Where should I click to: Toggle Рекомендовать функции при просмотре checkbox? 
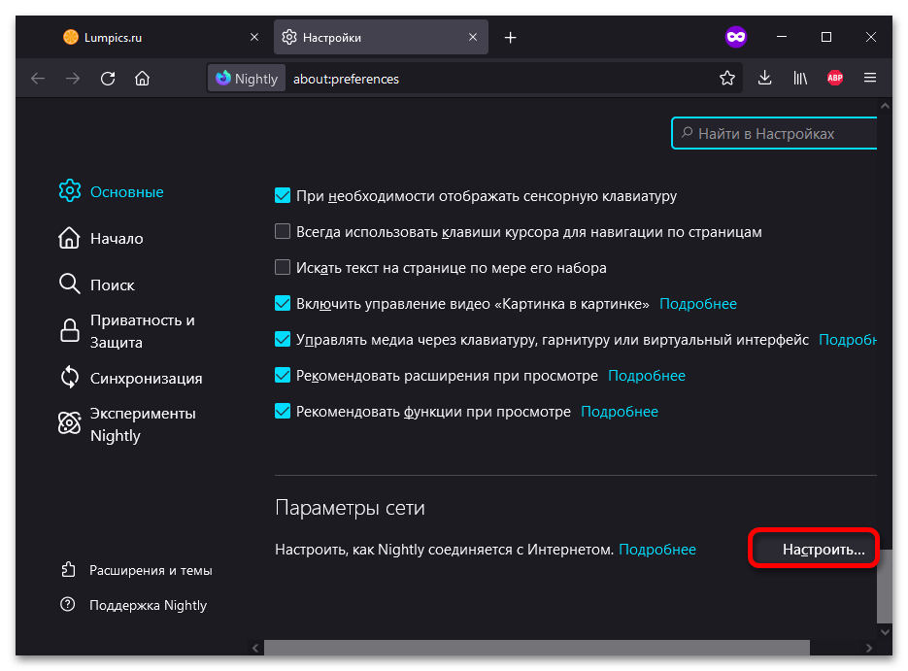(x=283, y=411)
